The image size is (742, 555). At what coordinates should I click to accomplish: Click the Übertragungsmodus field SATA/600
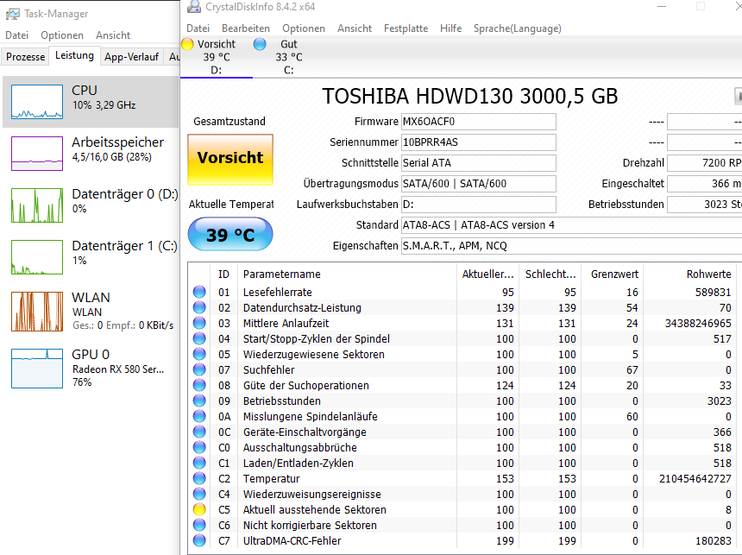pos(479,184)
